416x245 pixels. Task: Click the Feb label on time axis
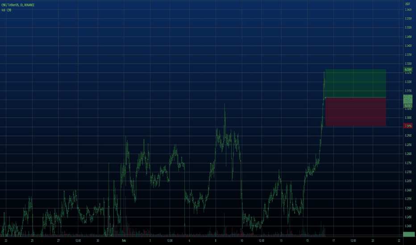pyautogui.click(x=124, y=241)
